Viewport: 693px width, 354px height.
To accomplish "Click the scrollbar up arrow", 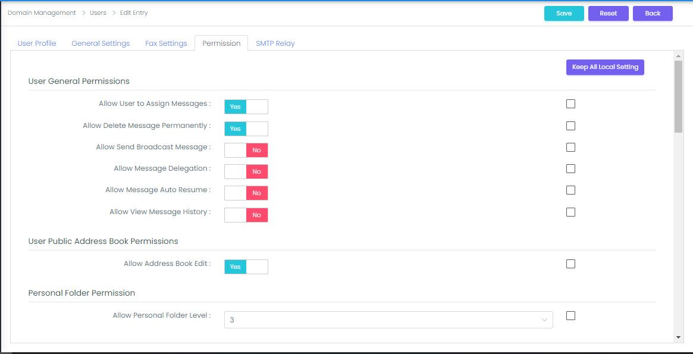I will click(x=678, y=56).
